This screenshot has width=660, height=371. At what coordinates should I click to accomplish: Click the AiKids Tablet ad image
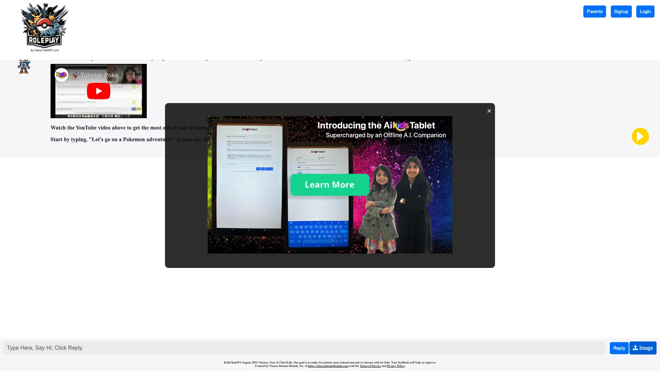pyautogui.click(x=330, y=185)
